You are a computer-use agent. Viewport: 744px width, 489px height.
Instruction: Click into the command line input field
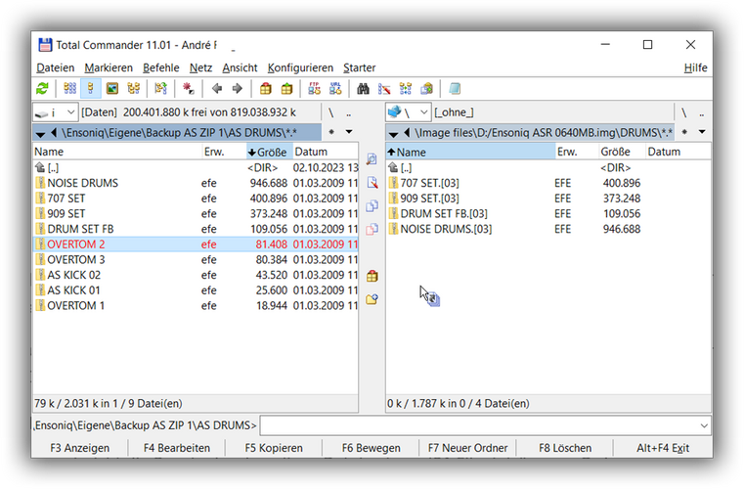click(x=479, y=425)
